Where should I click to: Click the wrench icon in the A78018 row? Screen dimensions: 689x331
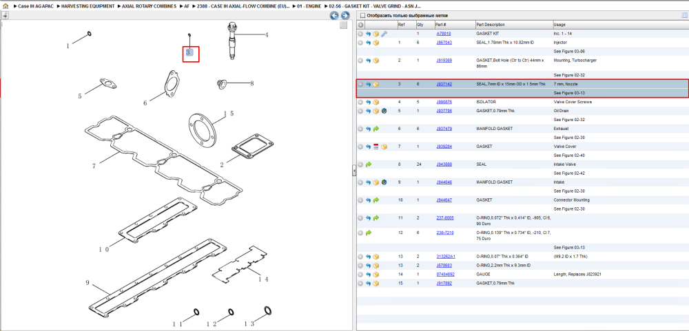[384, 34]
